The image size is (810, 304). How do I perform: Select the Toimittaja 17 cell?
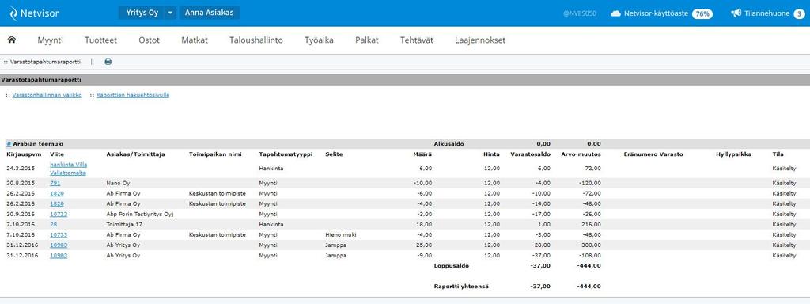[124, 224]
